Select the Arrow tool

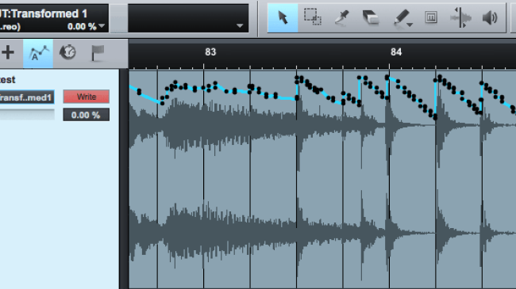point(283,17)
